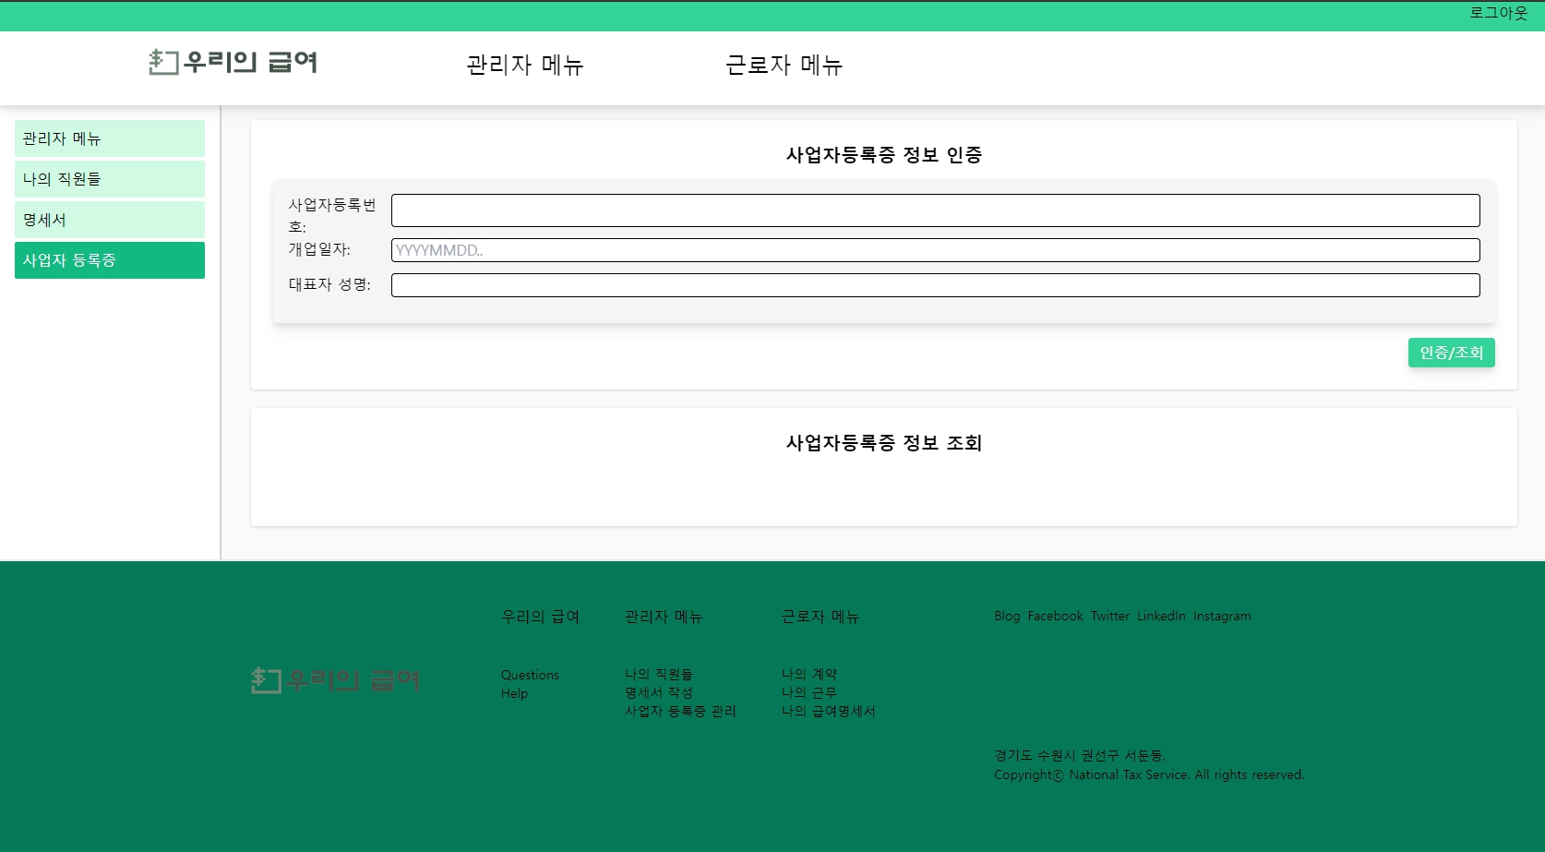Click footer heading 관리자 메뉴

coord(664,617)
